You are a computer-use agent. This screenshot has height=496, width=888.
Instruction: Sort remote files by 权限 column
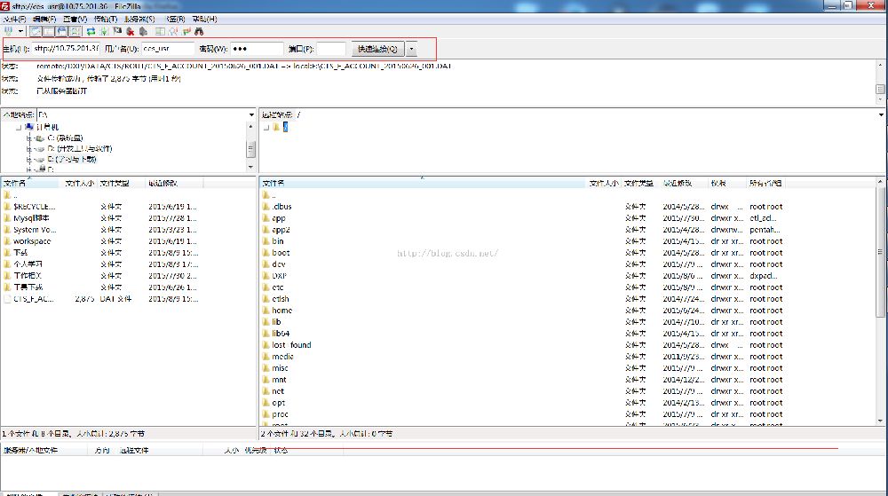pyautogui.click(x=726, y=184)
